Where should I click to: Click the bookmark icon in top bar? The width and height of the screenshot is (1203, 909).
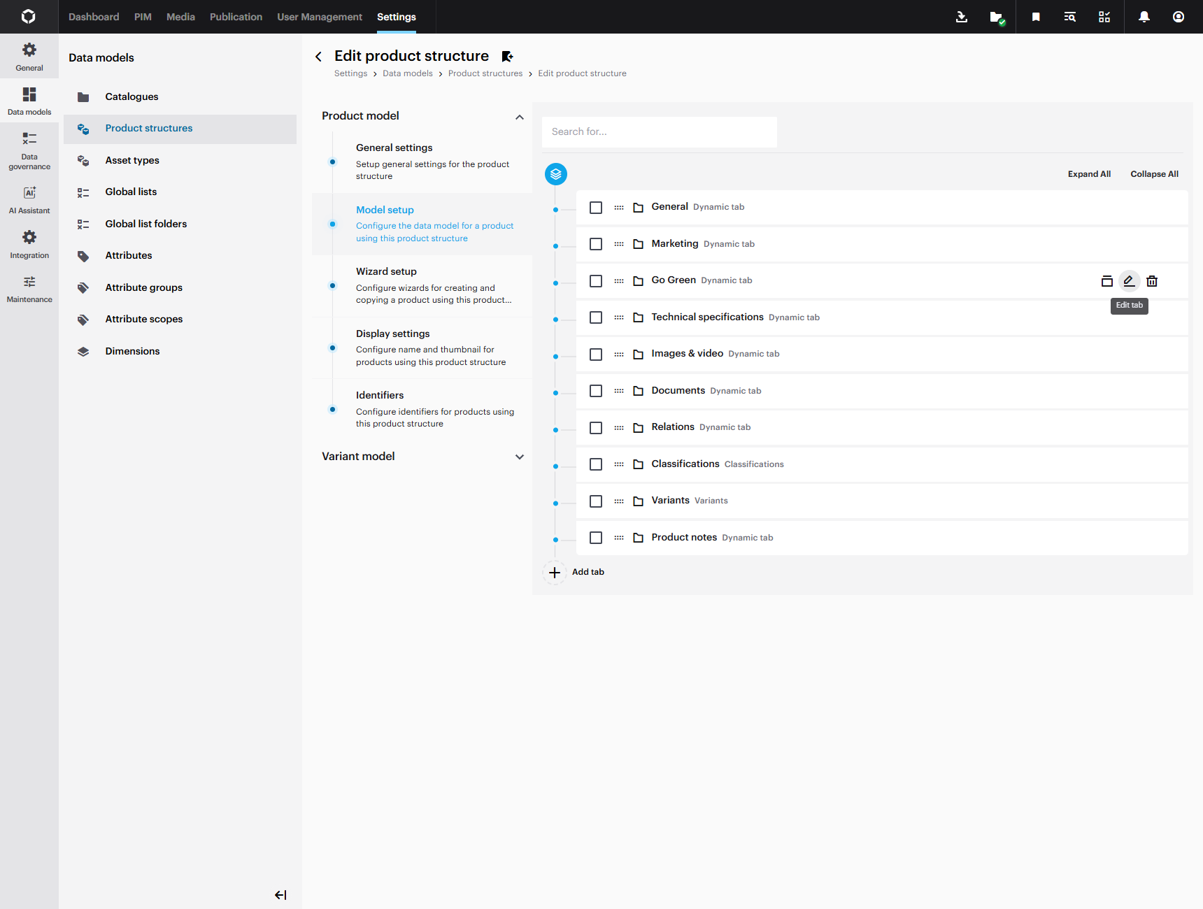1036,17
